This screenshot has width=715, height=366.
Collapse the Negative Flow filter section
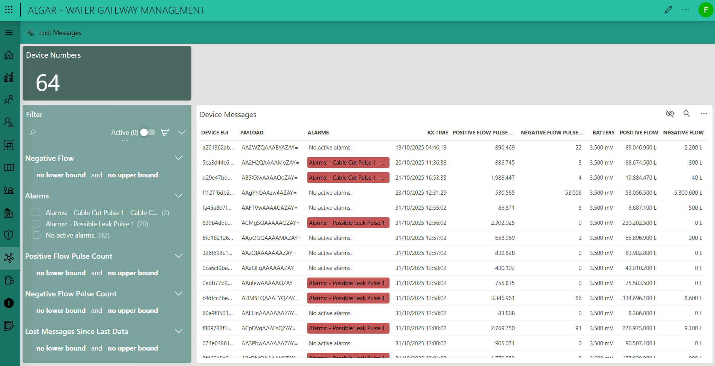(179, 158)
